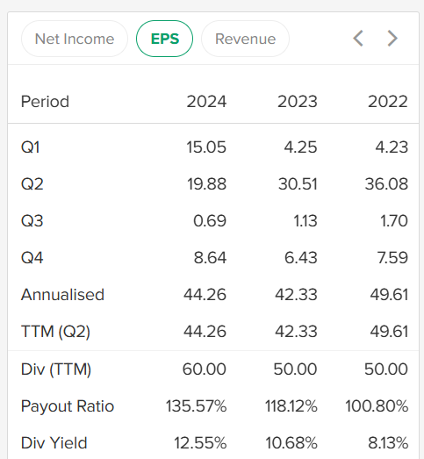Select the Q2 row label

(32, 183)
